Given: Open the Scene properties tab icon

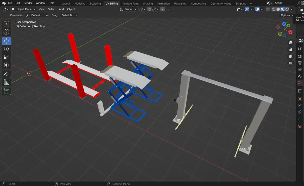Looking at the screenshot, I should 300,76.
